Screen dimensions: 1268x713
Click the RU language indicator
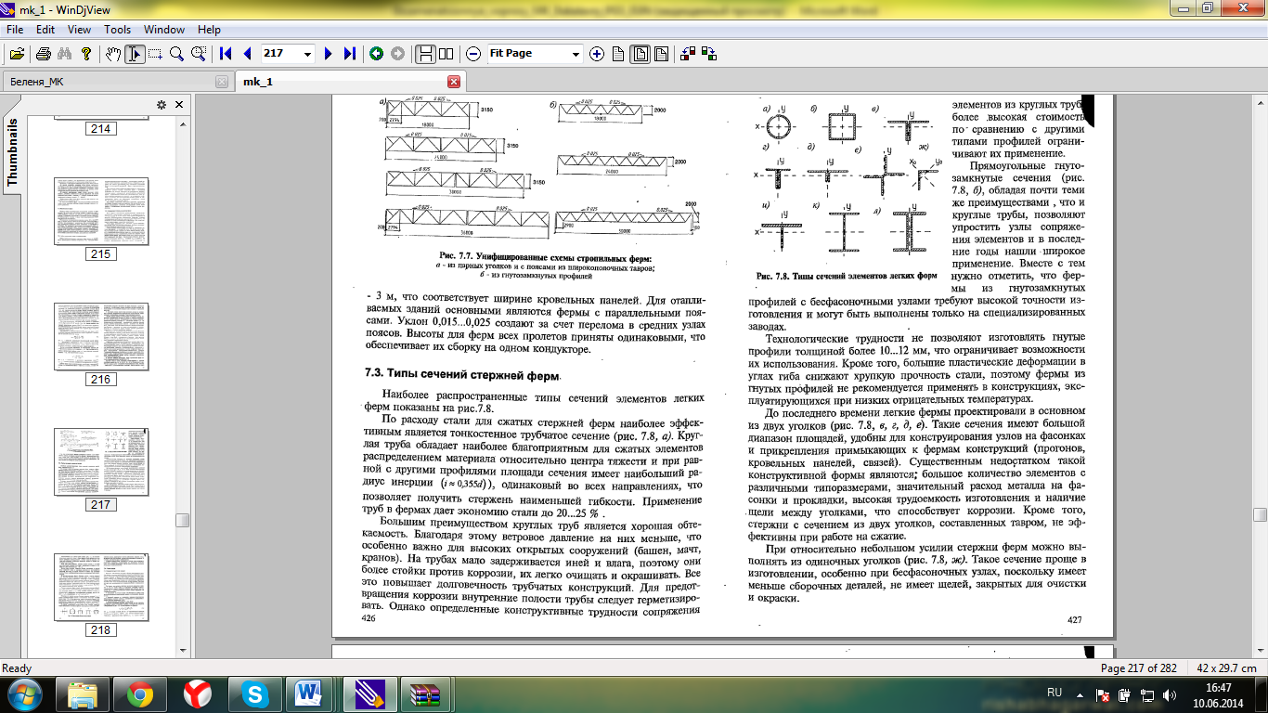tap(1055, 693)
